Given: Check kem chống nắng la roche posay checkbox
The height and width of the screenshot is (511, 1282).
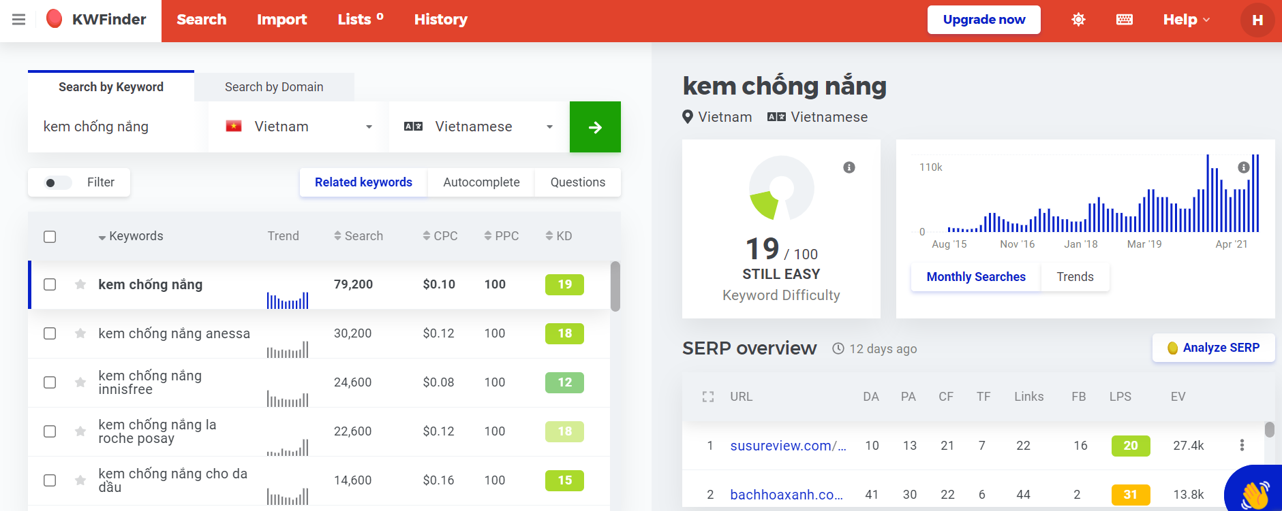Looking at the screenshot, I should [x=50, y=431].
